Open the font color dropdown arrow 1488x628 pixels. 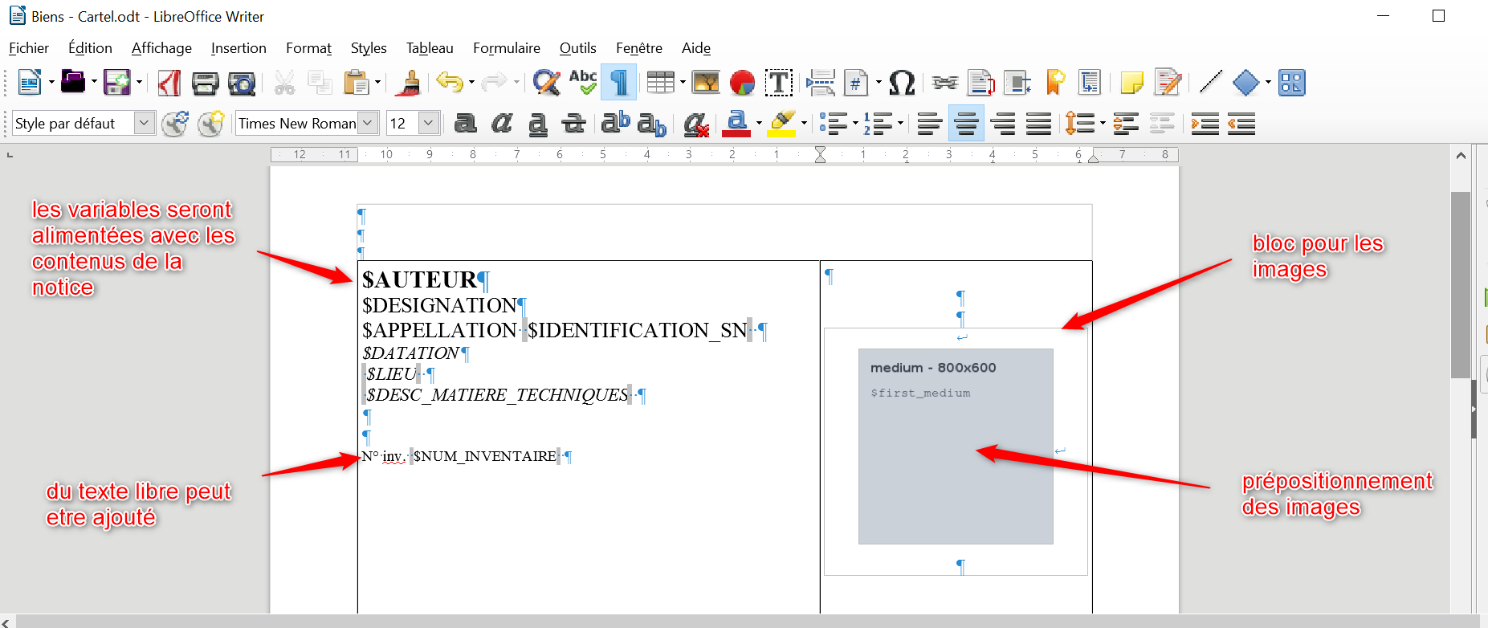[758, 124]
